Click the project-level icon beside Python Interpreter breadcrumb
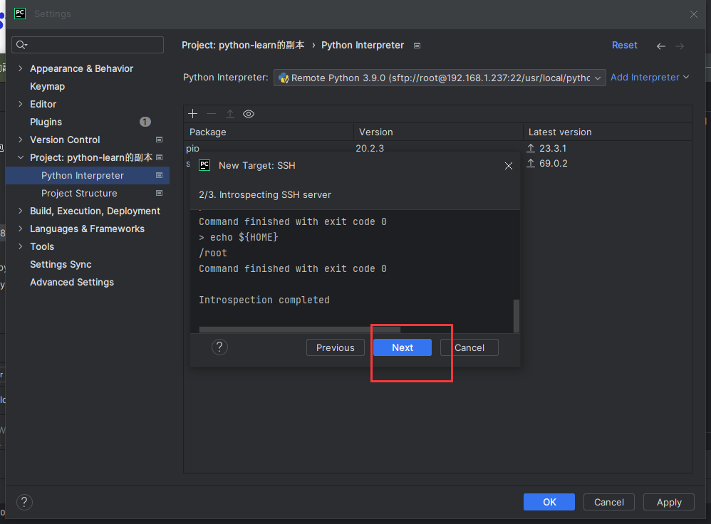711x524 pixels. (x=417, y=46)
